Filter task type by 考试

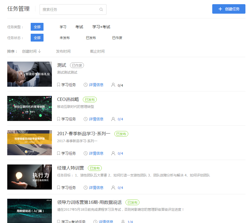[x=79, y=27]
